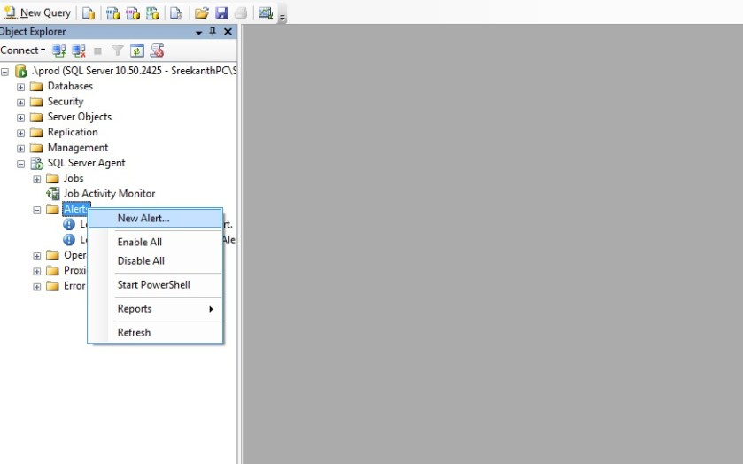The height and width of the screenshot is (464, 743).
Task: Click the Job Activity Monitor icon
Action: point(53,194)
